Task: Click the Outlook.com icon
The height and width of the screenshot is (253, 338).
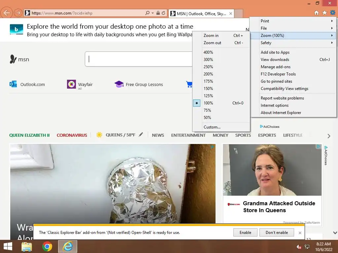Action: point(13,84)
